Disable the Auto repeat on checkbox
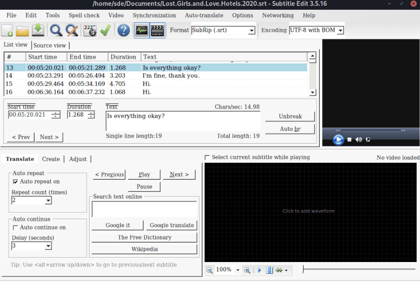The image size is (420, 282). (16, 182)
